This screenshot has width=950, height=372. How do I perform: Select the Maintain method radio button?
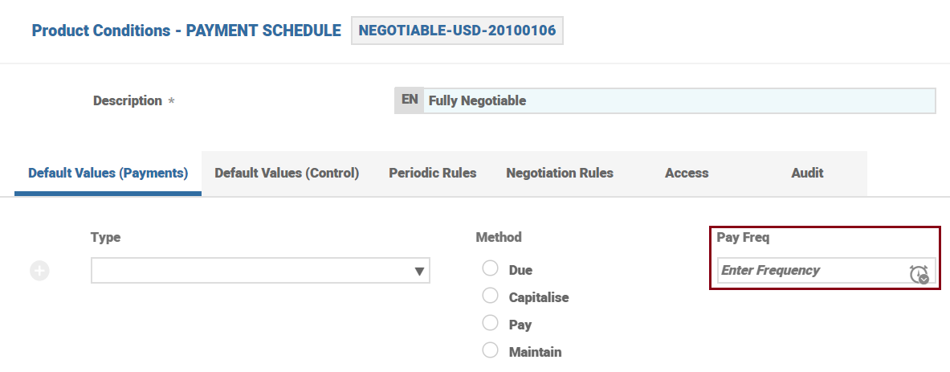click(x=491, y=351)
